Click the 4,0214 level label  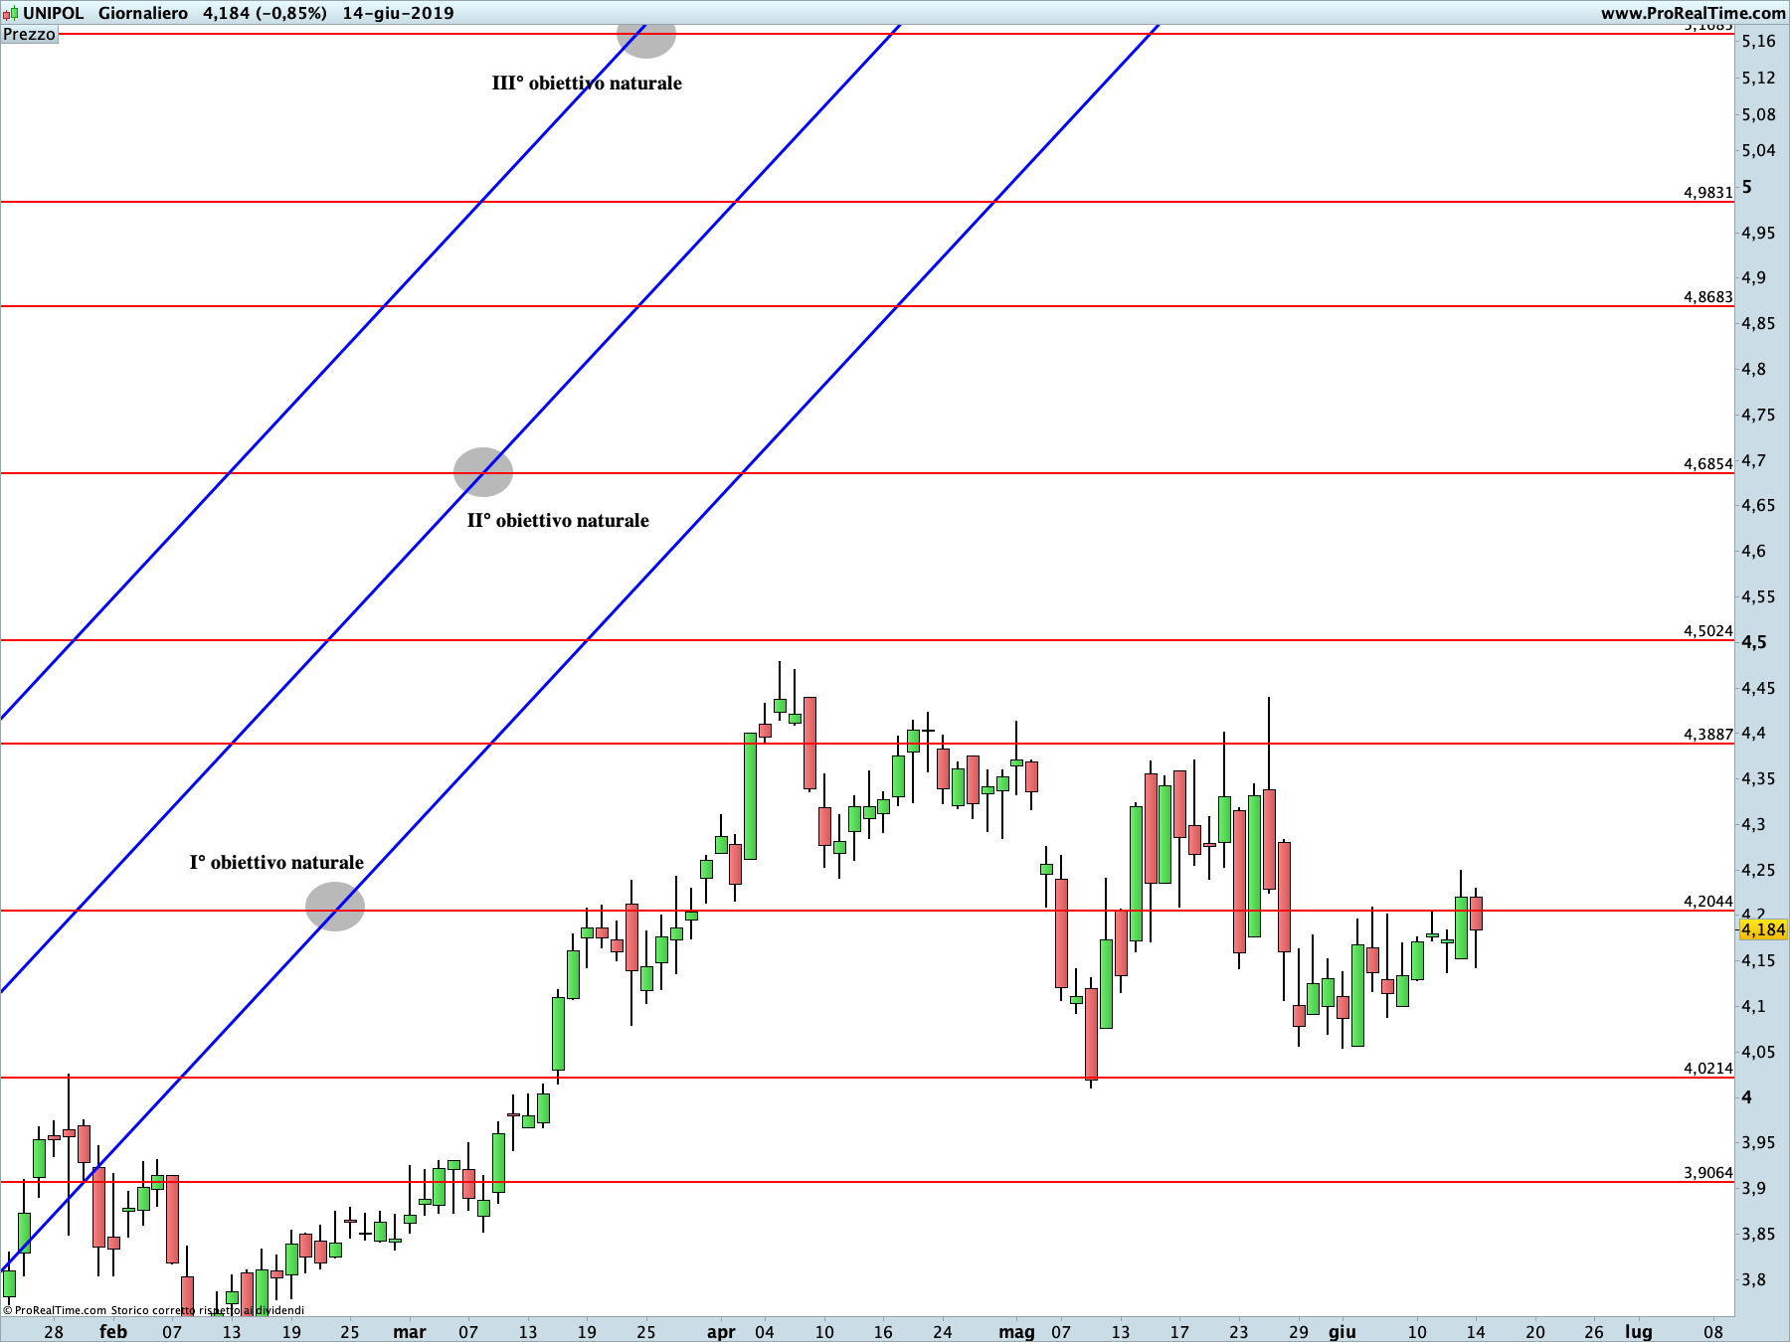1708,1068
